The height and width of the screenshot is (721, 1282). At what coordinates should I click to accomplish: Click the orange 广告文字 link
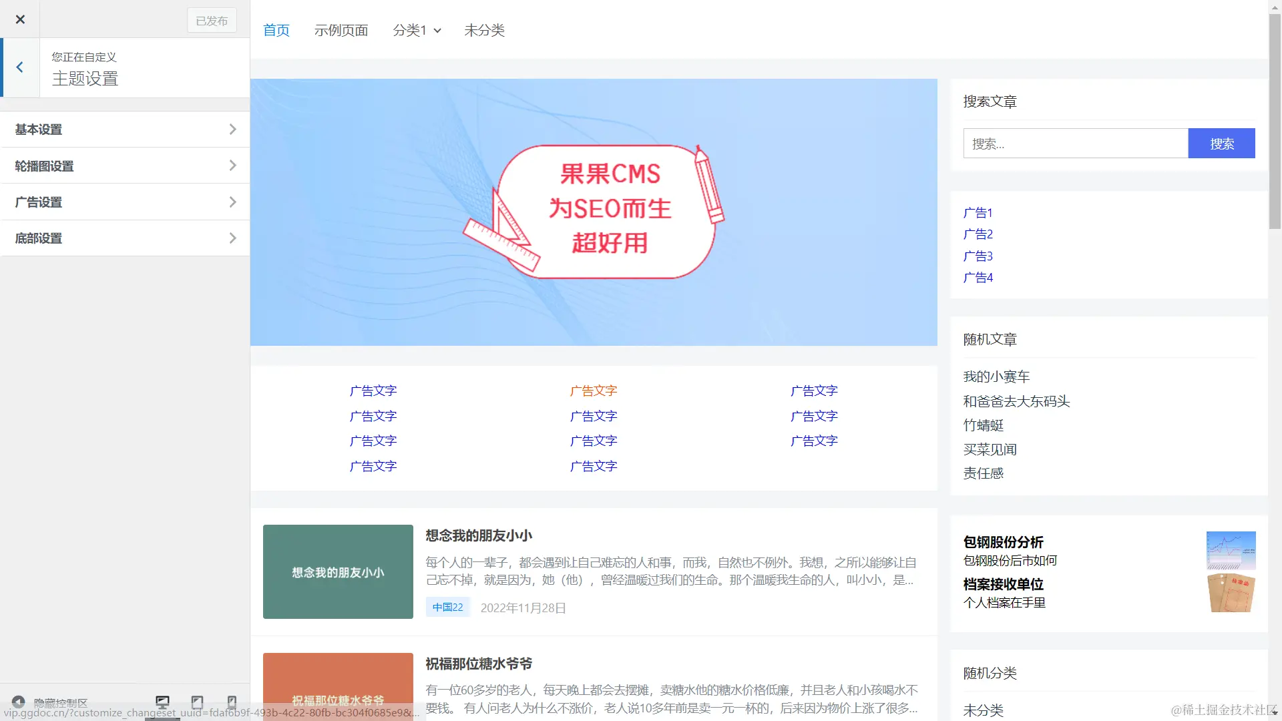[594, 391]
